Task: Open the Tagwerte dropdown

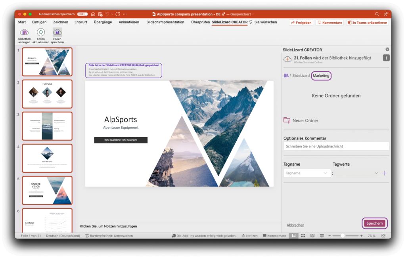Action: tap(357, 173)
